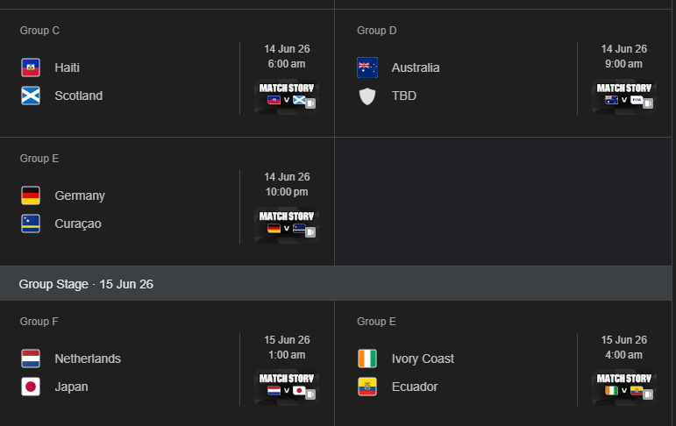Open Ivory Coast v Ecuador match story
Viewport: 676px width, 426px height.
point(623,387)
